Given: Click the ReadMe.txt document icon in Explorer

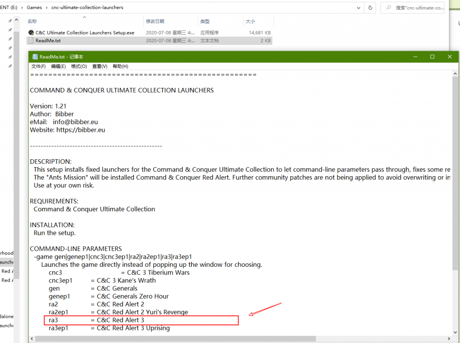Looking at the screenshot, I should (x=31, y=40).
